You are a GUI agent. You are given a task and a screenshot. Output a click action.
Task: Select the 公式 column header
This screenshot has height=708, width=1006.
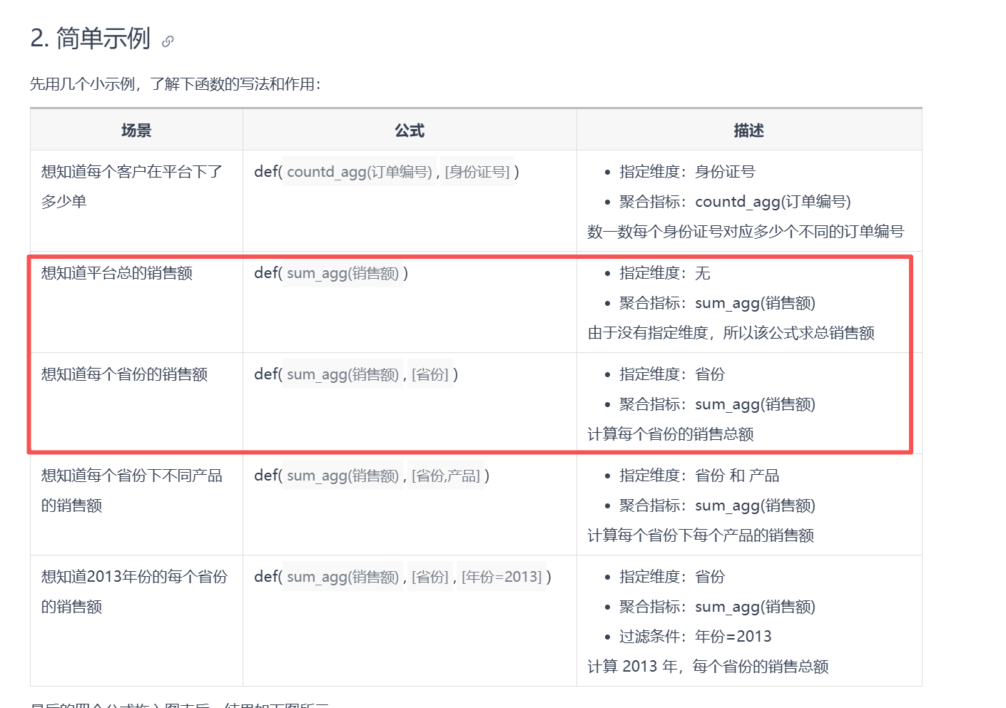click(410, 130)
